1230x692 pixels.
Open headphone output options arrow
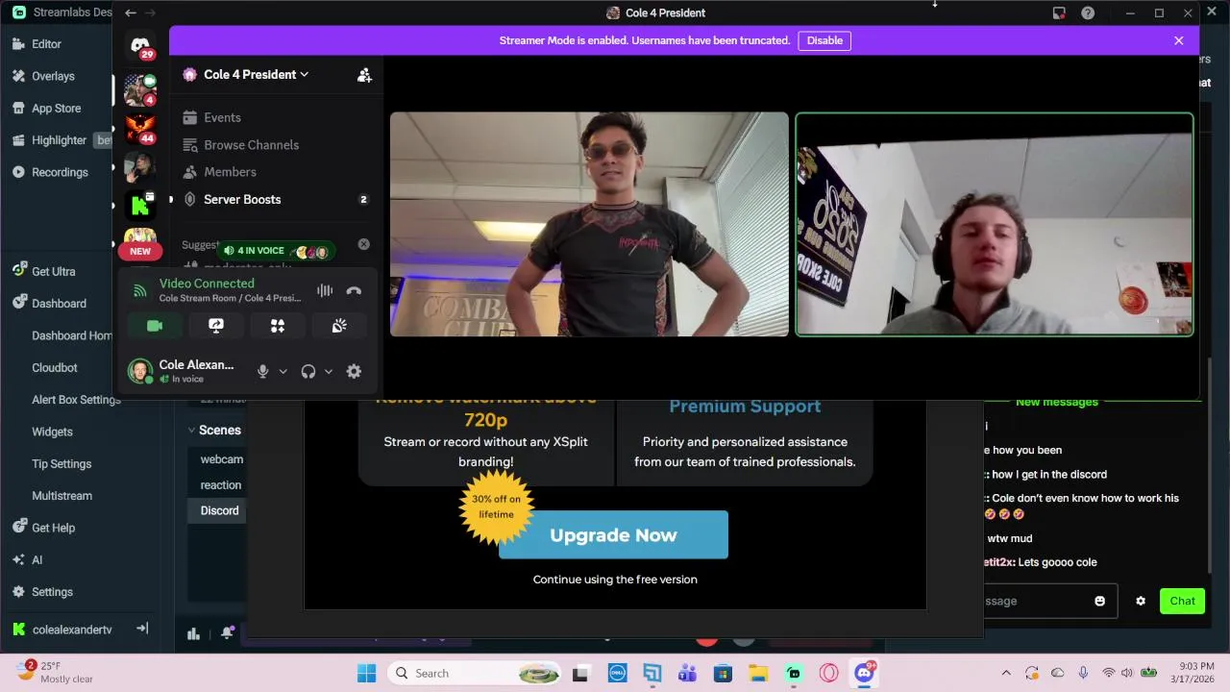tap(329, 372)
